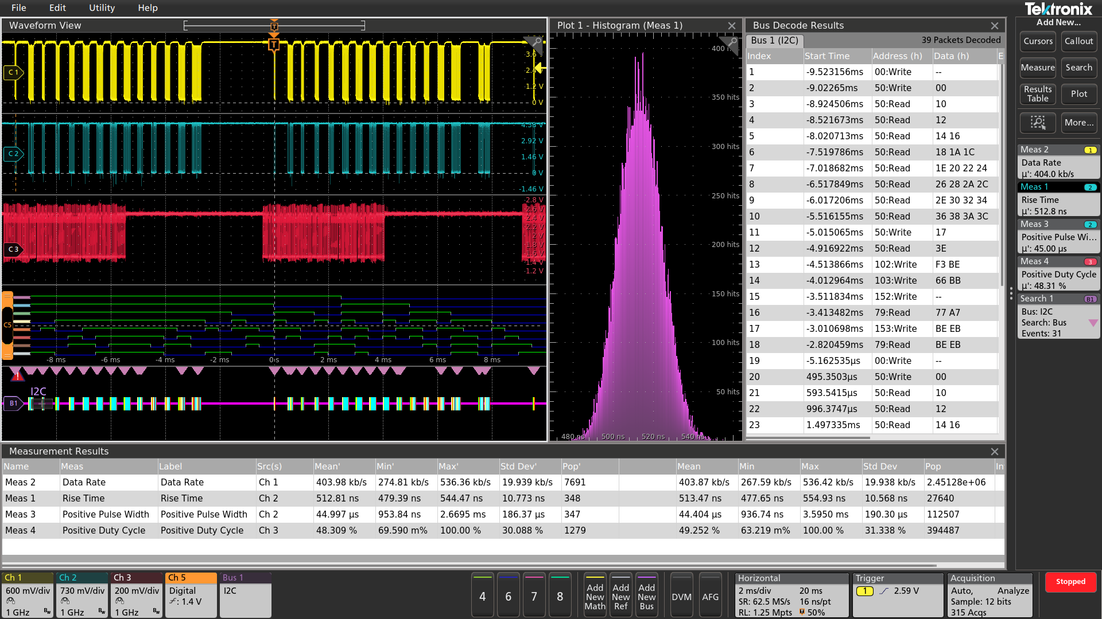The height and width of the screenshot is (619, 1102).
Task: Click the C3 channel handle badge
Action: pos(13,249)
